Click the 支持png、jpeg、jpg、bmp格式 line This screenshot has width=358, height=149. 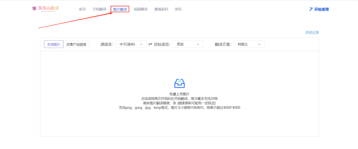pos(179,108)
